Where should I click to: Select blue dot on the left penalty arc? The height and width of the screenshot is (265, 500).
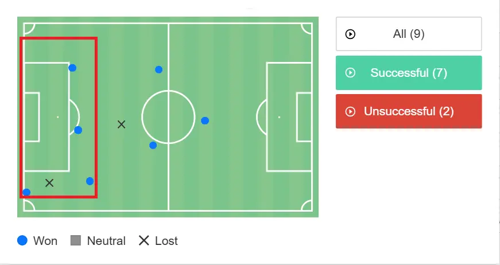(x=78, y=130)
